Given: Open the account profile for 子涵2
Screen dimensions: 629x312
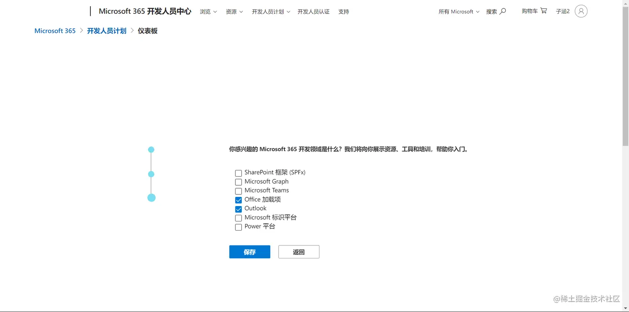Looking at the screenshot, I should (581, 11).
